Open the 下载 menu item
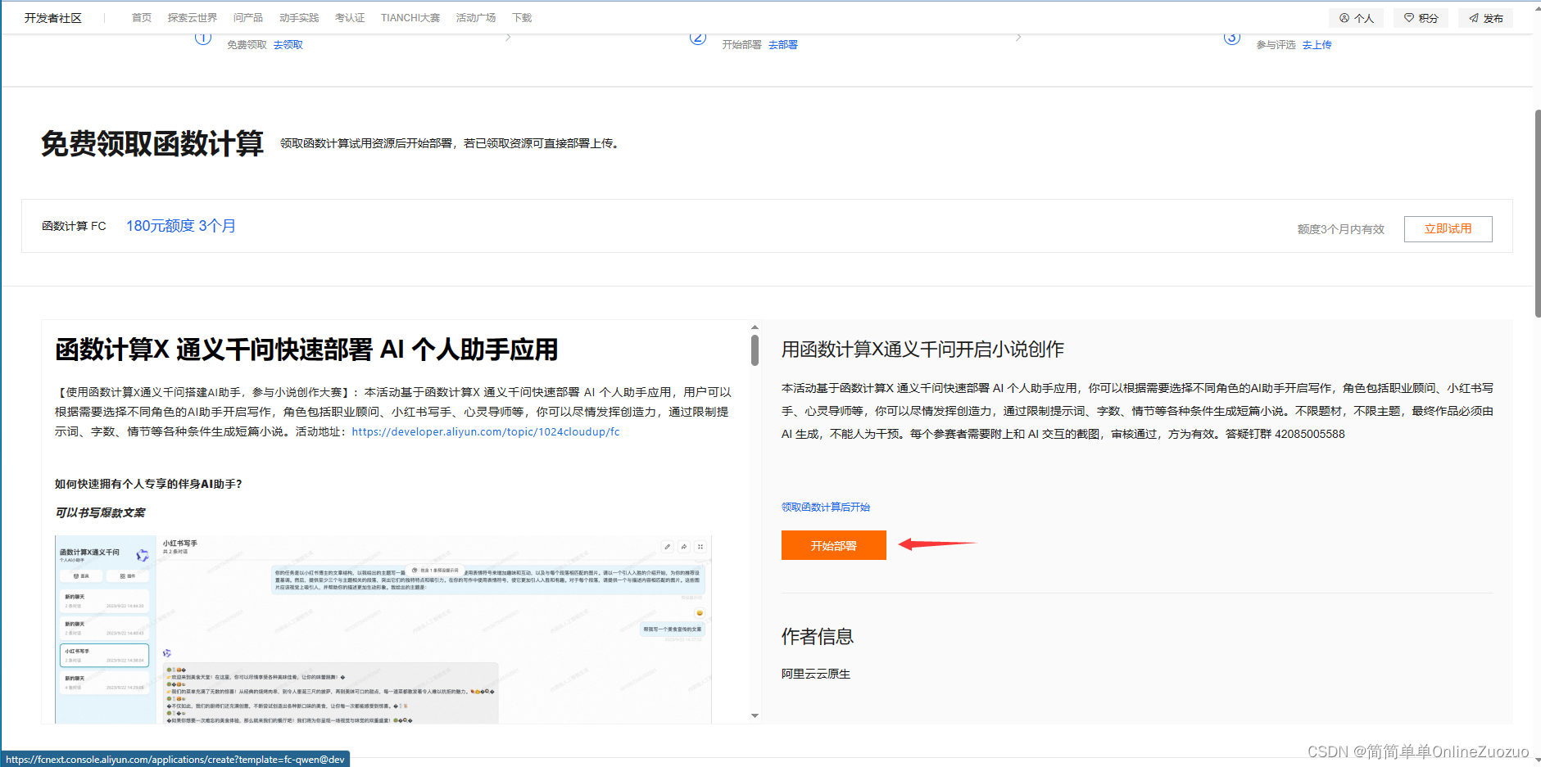The image size is (1541, 767). pyautogui.click(x=522, y=18)
